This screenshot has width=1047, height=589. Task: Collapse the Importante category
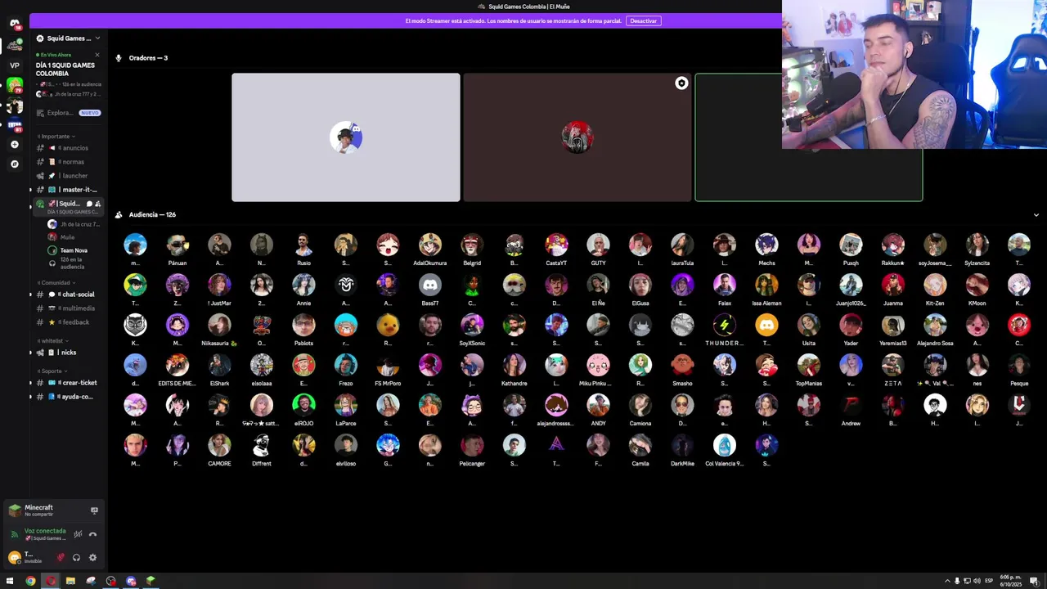tap(56, 137)
